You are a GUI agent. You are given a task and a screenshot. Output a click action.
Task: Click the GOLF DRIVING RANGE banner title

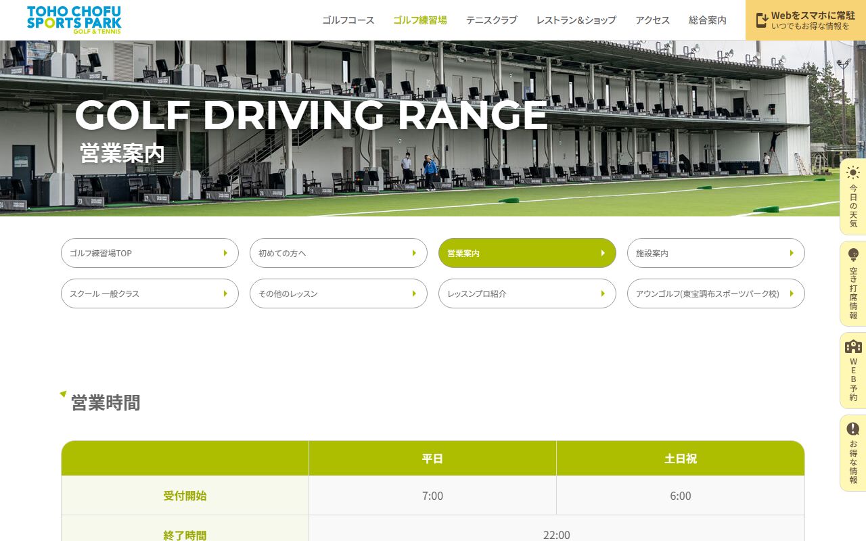tap(311, 115)
